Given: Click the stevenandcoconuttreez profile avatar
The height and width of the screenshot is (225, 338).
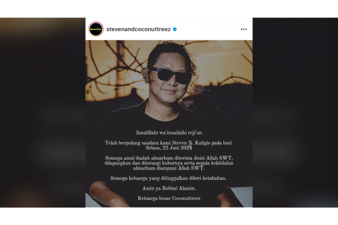Looking at the screenshot, I should click(96, 29).
